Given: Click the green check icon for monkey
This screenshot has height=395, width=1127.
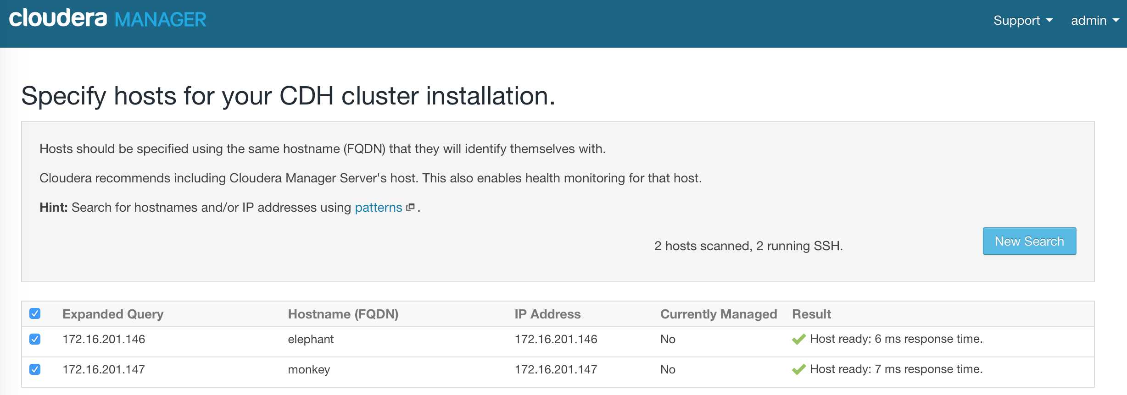Looking at the screenshot, I should (799, 370).
